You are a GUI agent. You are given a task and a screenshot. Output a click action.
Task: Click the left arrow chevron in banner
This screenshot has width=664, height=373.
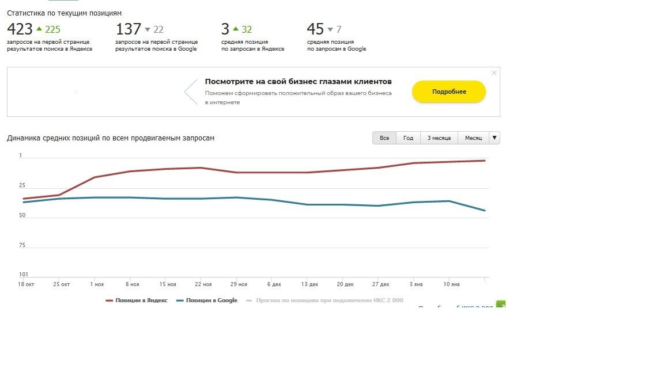pos(191,92)
